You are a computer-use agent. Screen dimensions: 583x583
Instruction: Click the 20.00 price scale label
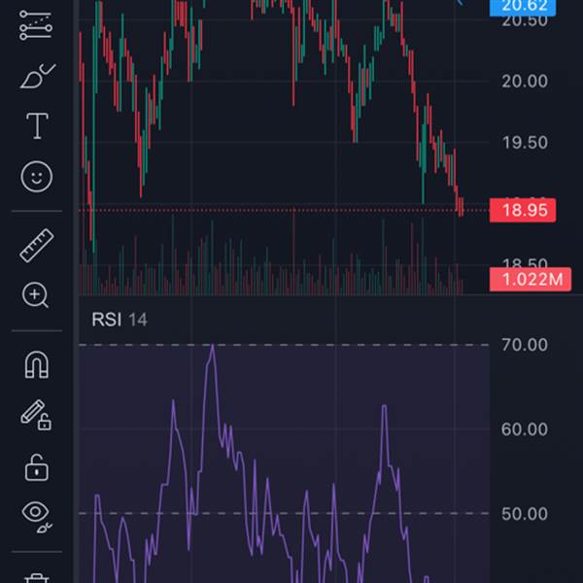click(525, 81)
